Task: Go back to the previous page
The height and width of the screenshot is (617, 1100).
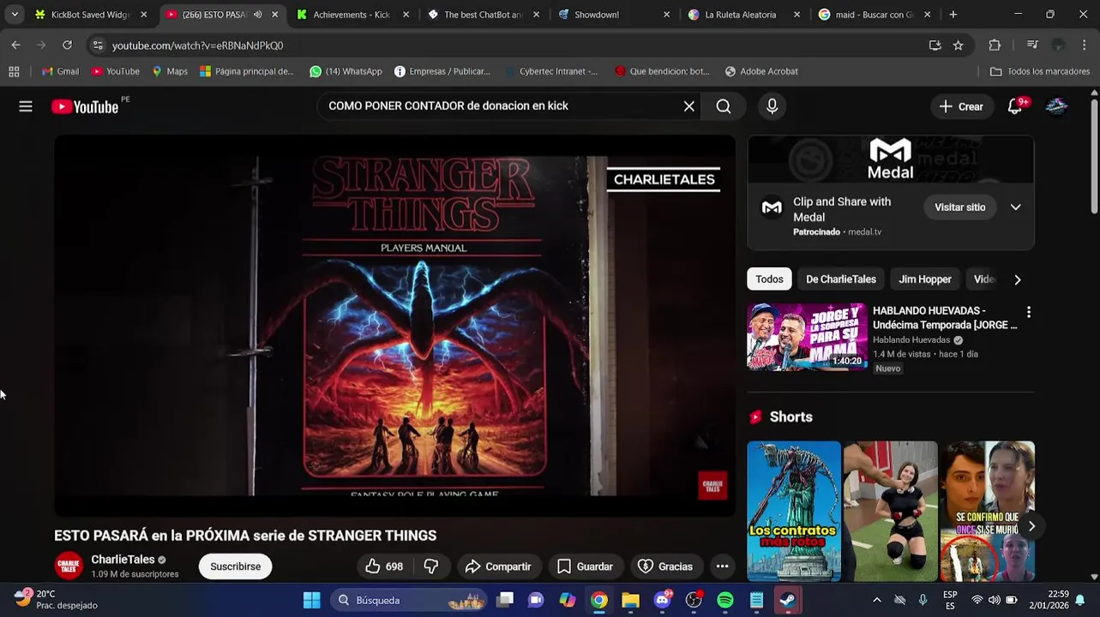Action: coord(15,45)
